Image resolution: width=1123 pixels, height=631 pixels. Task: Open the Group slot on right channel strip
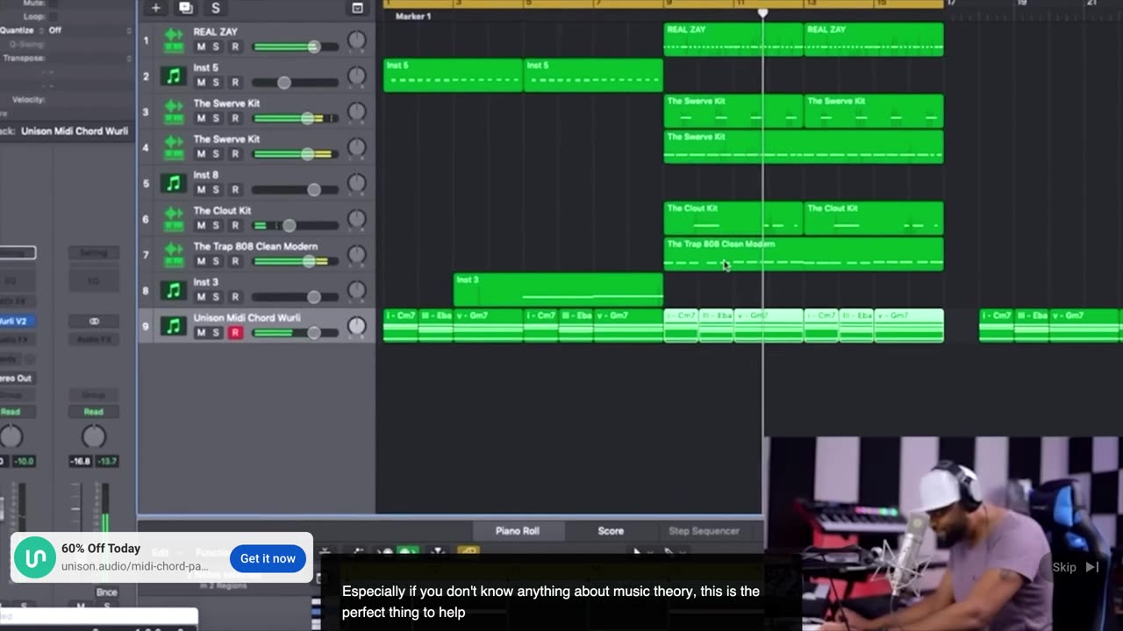[93, 395]
